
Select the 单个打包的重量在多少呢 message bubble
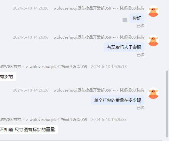pos(117,100)
